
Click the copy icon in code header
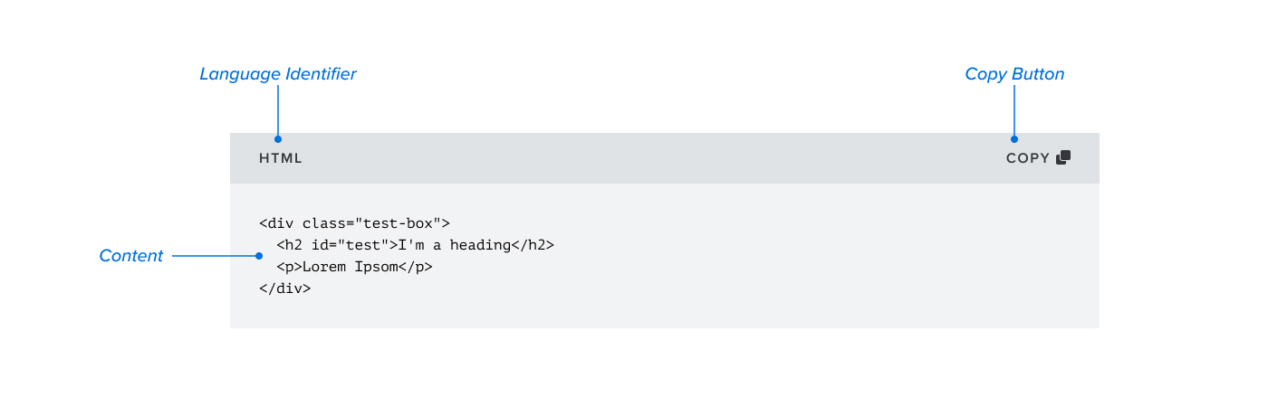pyautogui.click(x=1063, y=157)
